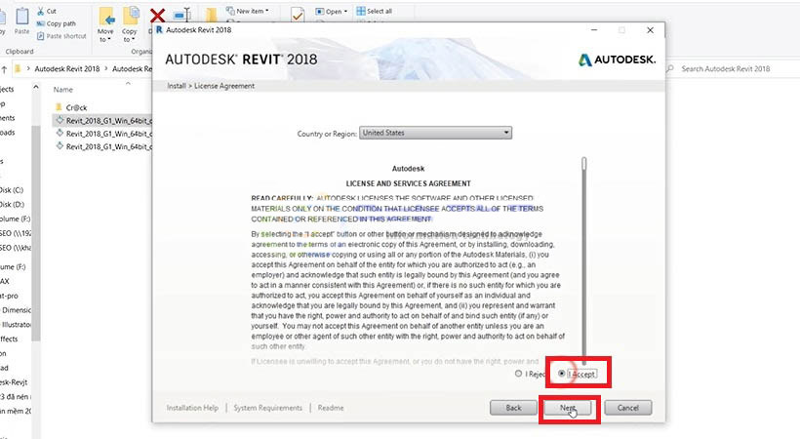Viewport: 800px width, 439px height.
Task: Select Disk (C:) in Explorer navigation pane
Action: (x=12, y=190)
